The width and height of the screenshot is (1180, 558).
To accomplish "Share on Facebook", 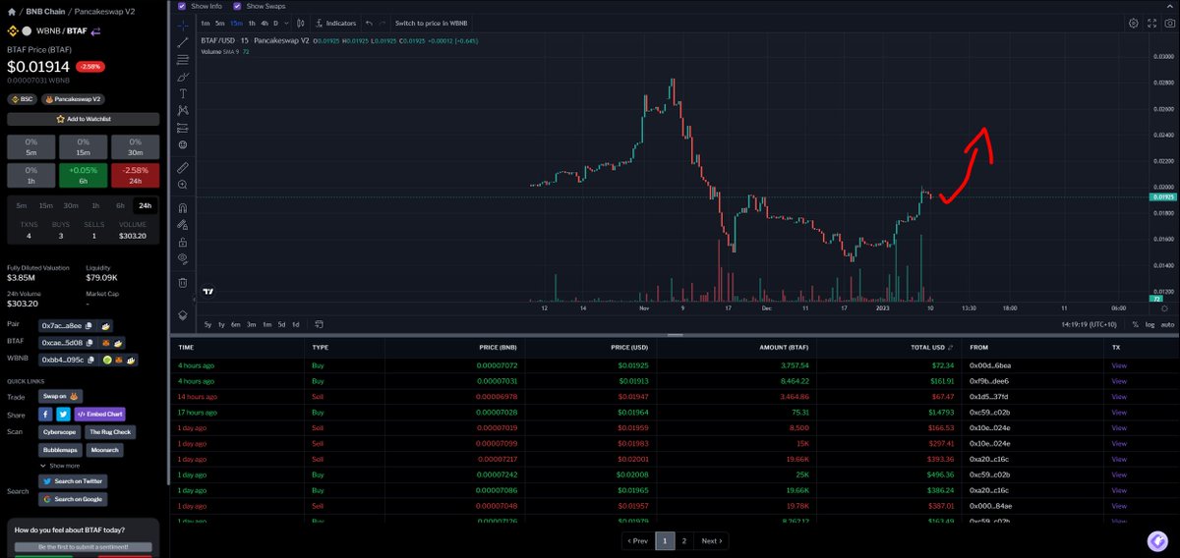I will coord(45,415).
